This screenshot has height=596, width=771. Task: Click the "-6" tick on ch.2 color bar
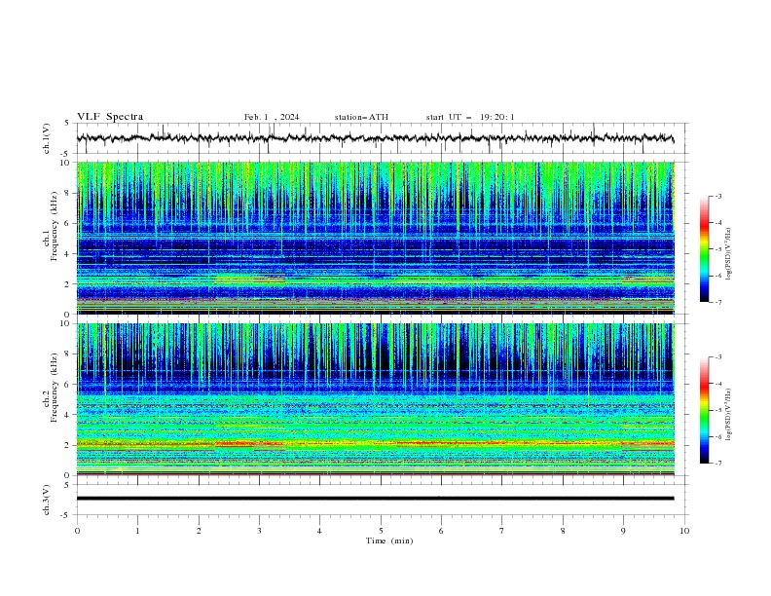[x=717, y=436]
